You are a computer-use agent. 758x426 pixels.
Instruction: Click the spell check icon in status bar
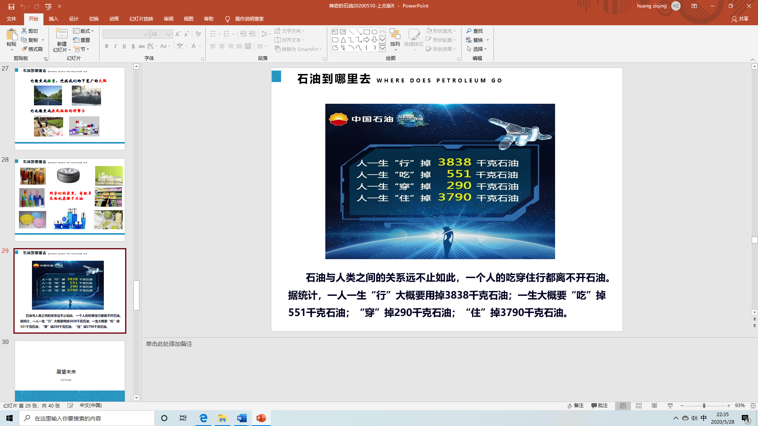pyautogui.click(x=70, y=405)
